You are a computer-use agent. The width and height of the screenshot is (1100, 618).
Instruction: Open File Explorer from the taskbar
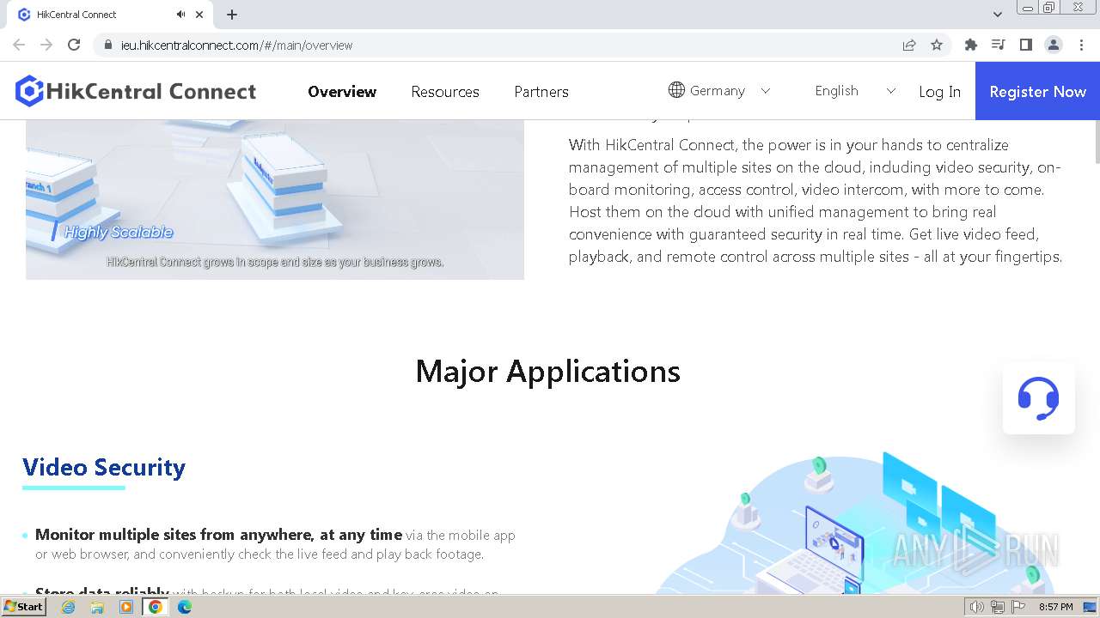[x=97, y=606]
